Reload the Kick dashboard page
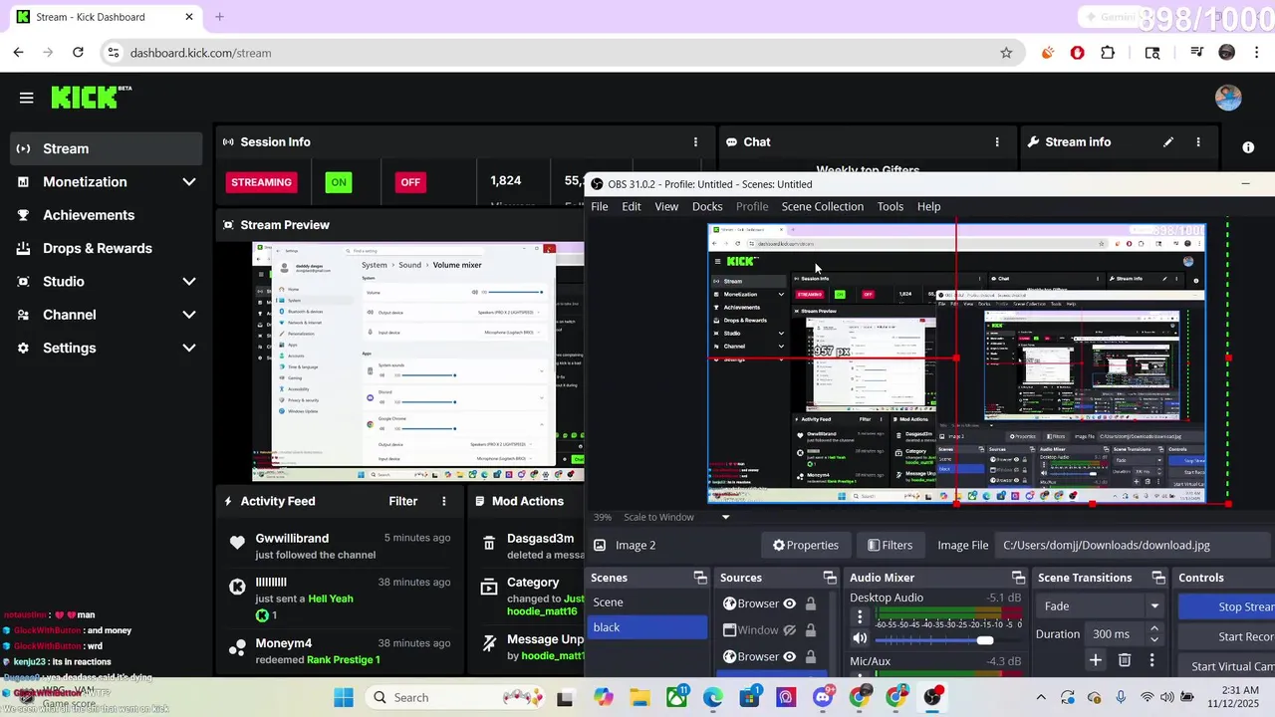The image size is (1275, 717). (x=78, y=53)
